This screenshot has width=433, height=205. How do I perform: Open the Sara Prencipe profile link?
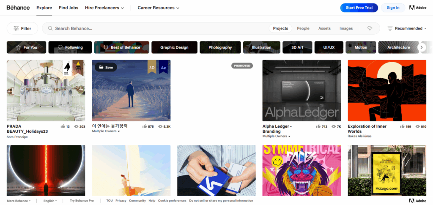(17, 137)
